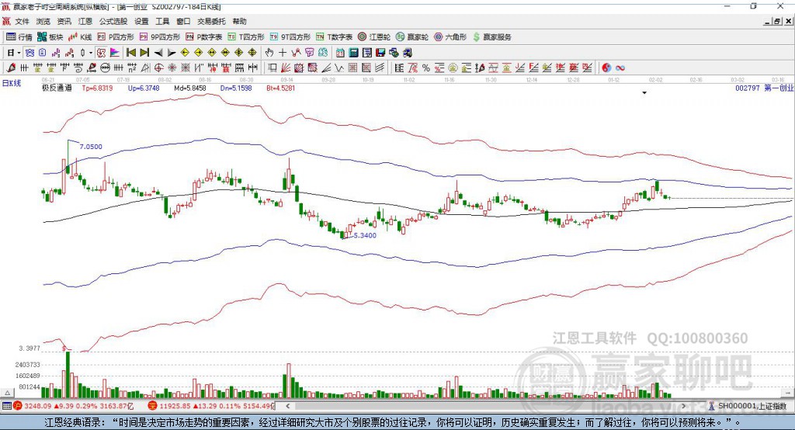Open the 江恩 menu

click(x=85, y=21)
